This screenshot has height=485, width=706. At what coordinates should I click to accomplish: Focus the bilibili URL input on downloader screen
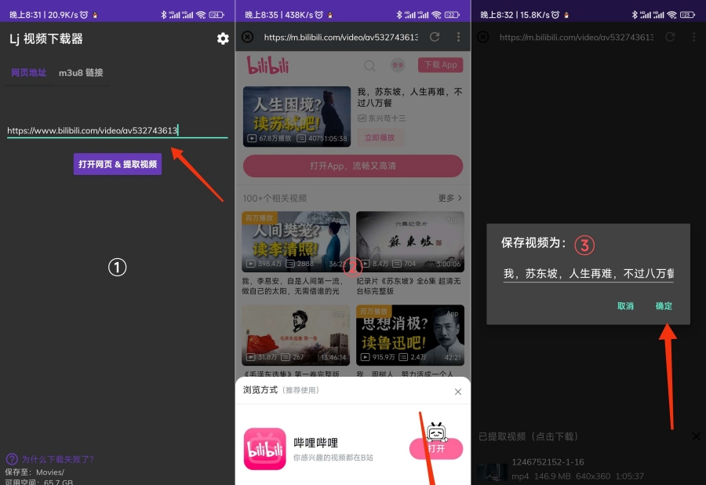(x=117, y=130)
